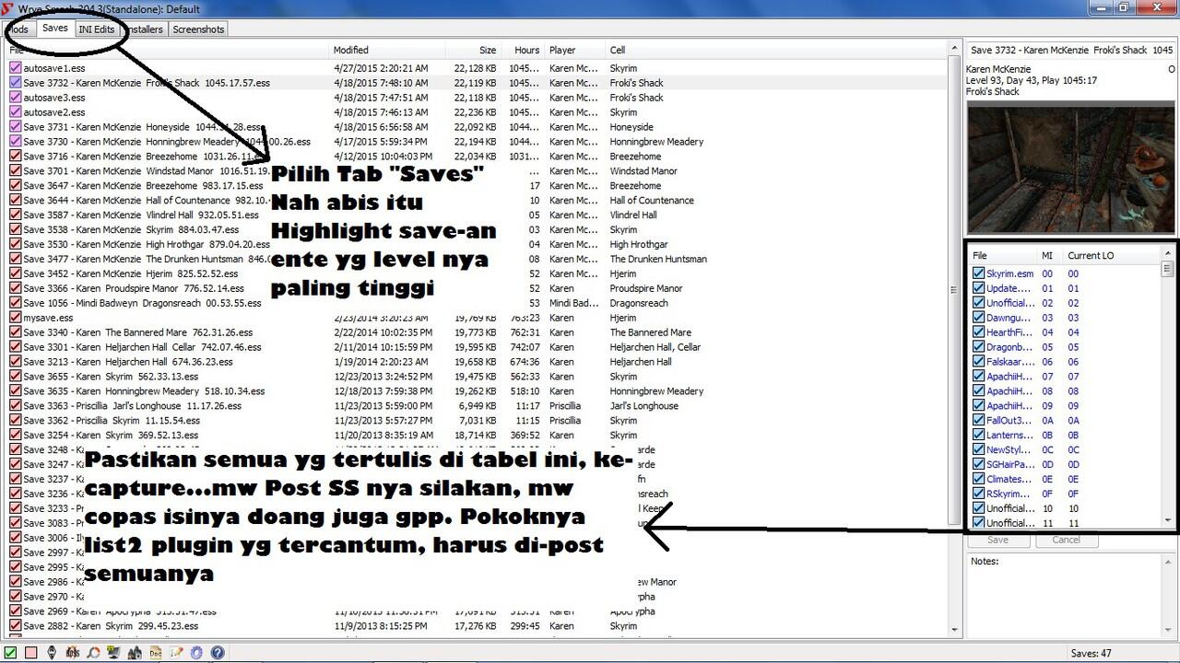Toggle the Falskaar master checkbox
Screen dimensions: 1180x663
[x=978, y=362]
